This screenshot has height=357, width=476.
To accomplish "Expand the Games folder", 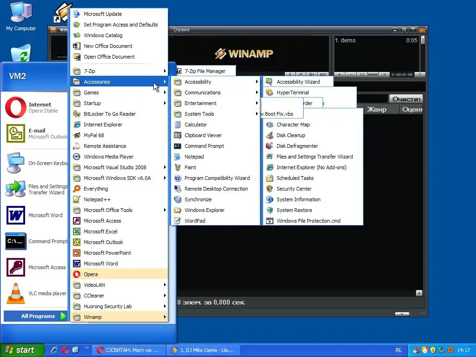I will pyautogui.click(x=119, y=93).
